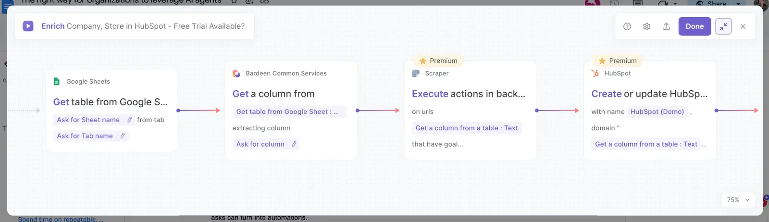Select the Ask for Sheet name field

(94, 120)
